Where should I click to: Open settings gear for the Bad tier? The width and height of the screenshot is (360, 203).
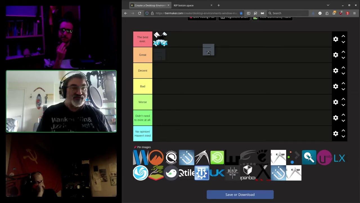336,86
